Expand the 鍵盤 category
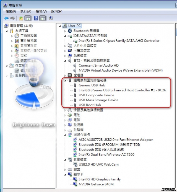Viewport: 177px width, 192px height. click(65, 170)
